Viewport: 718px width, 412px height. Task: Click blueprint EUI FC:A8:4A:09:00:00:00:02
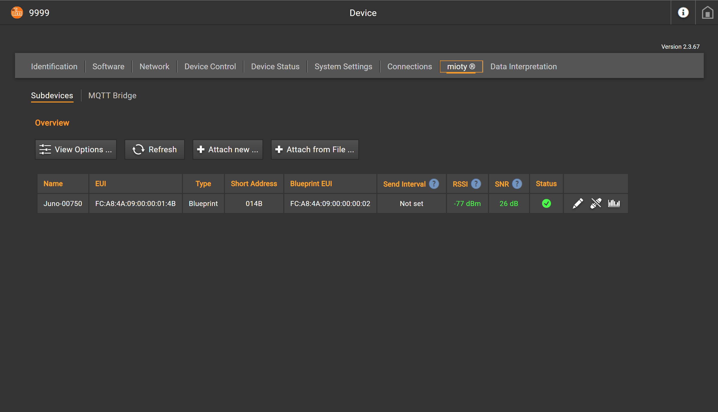(330, 203)
